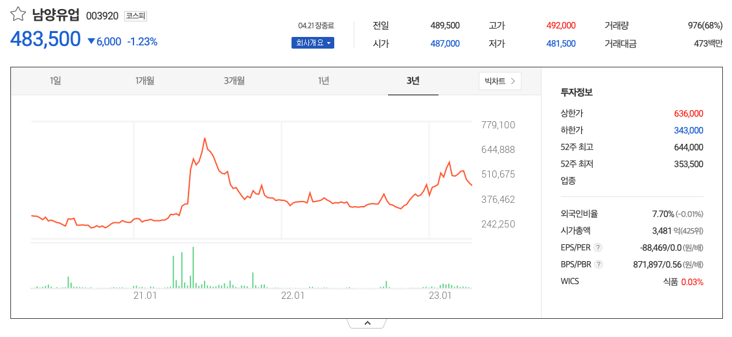Click the 거래대금 value 473백만
The width and height of the screenshot is (732, 337).
(708, 44)
